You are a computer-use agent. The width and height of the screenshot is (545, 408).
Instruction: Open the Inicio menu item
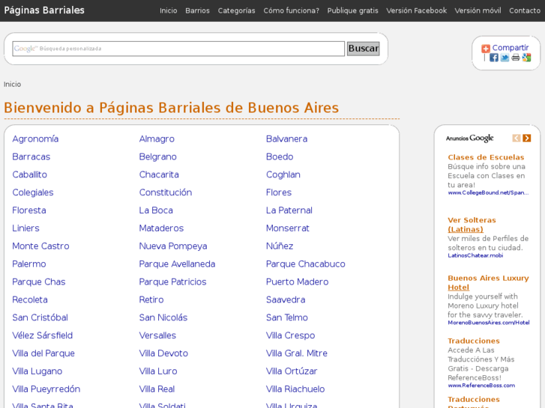point(168,10)
